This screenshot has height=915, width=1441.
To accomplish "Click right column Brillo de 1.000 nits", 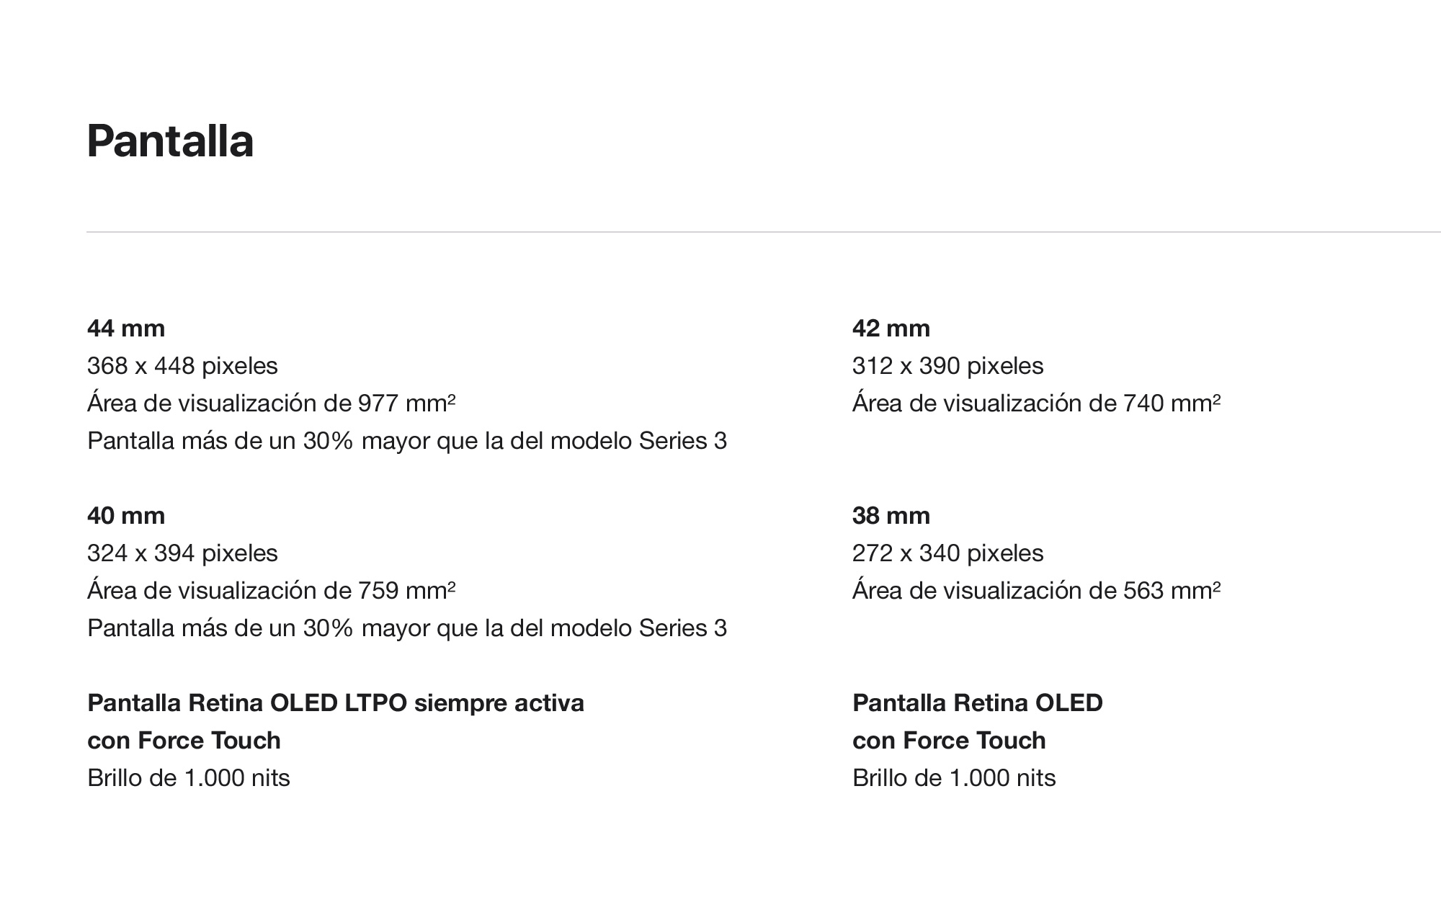I will [x=954, y=778].
